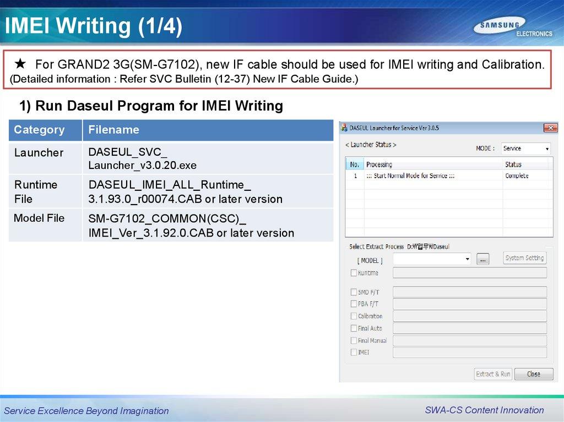Click the browse ellipsis button beside MODEL
Image resolution: width=564 pixels, height=422 pixels.
(483, 259)
